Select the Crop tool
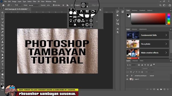The height and width of the screenshot is (96, 172). click(x=2, y=26)
